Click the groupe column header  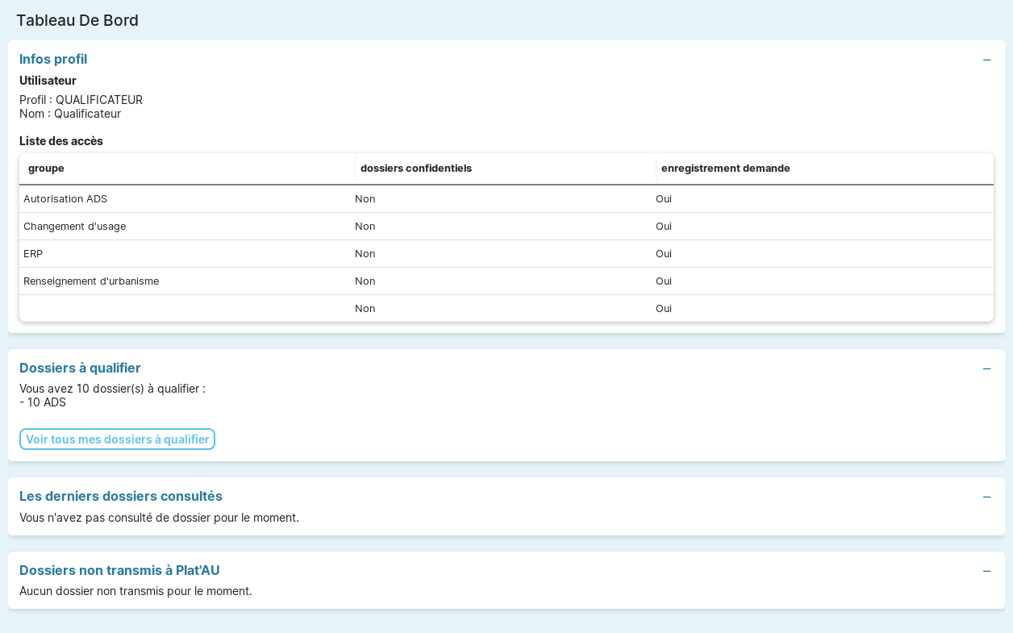pyautogui.click(x=46, y=169)
